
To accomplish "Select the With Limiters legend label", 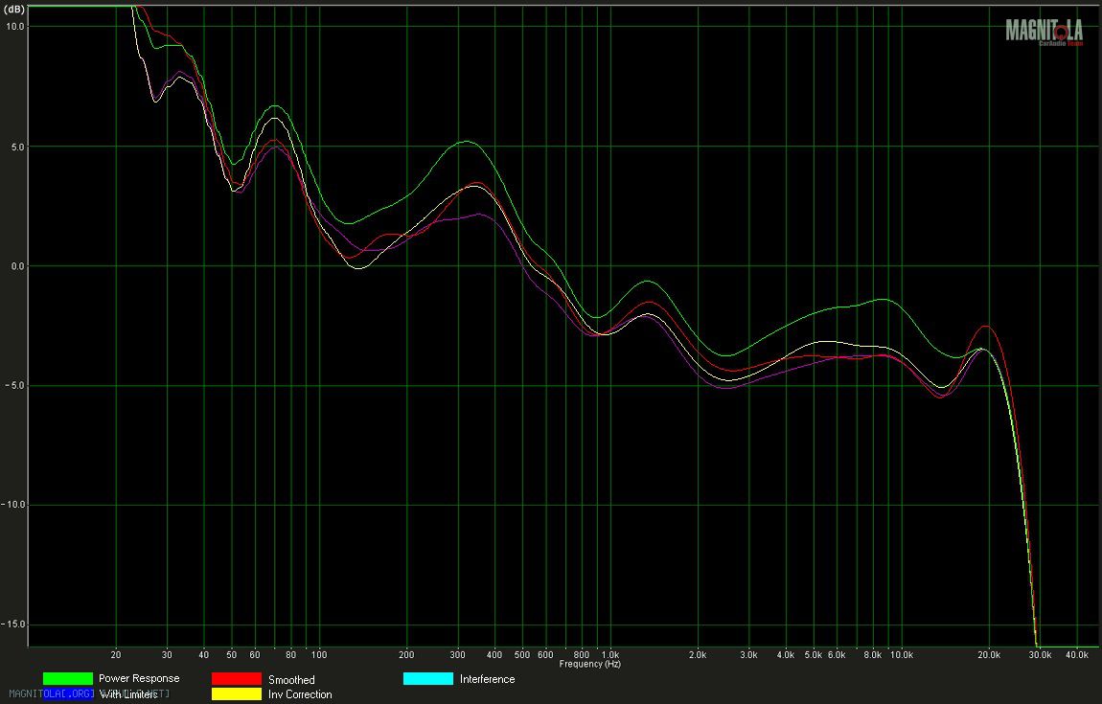I will (128, 694).
